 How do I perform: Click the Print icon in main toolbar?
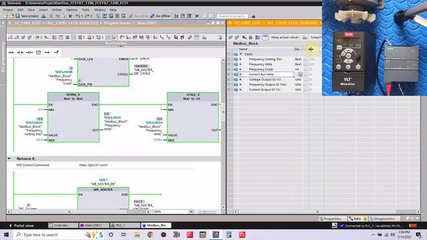click(x=43, y=16)
